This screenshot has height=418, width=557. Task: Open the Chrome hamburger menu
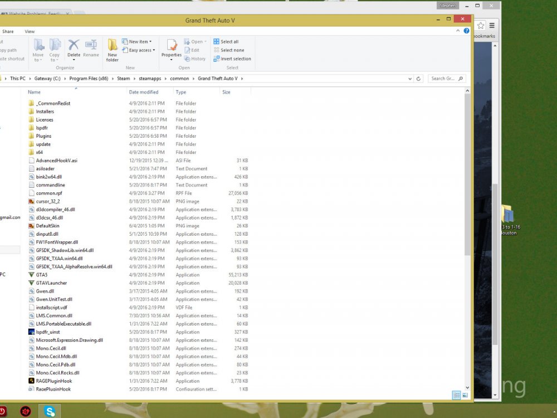coord(492,25)
